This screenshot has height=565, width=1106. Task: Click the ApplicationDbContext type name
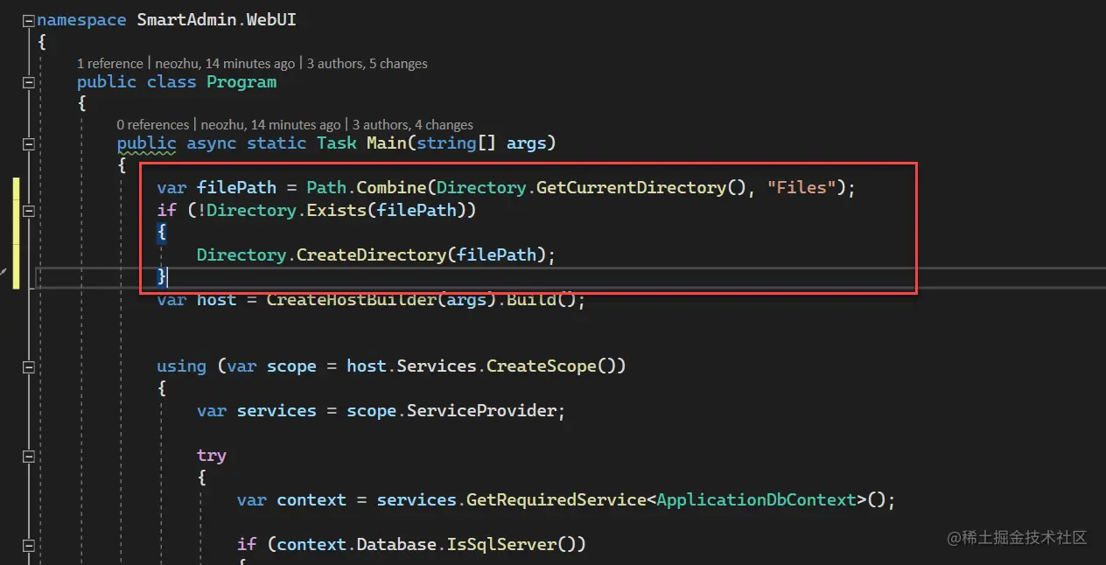point(756,499)
